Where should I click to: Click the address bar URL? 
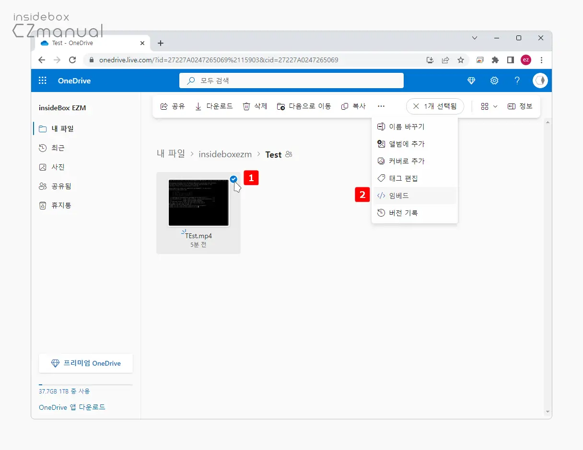pyautogui.click(x=219, y=60)
